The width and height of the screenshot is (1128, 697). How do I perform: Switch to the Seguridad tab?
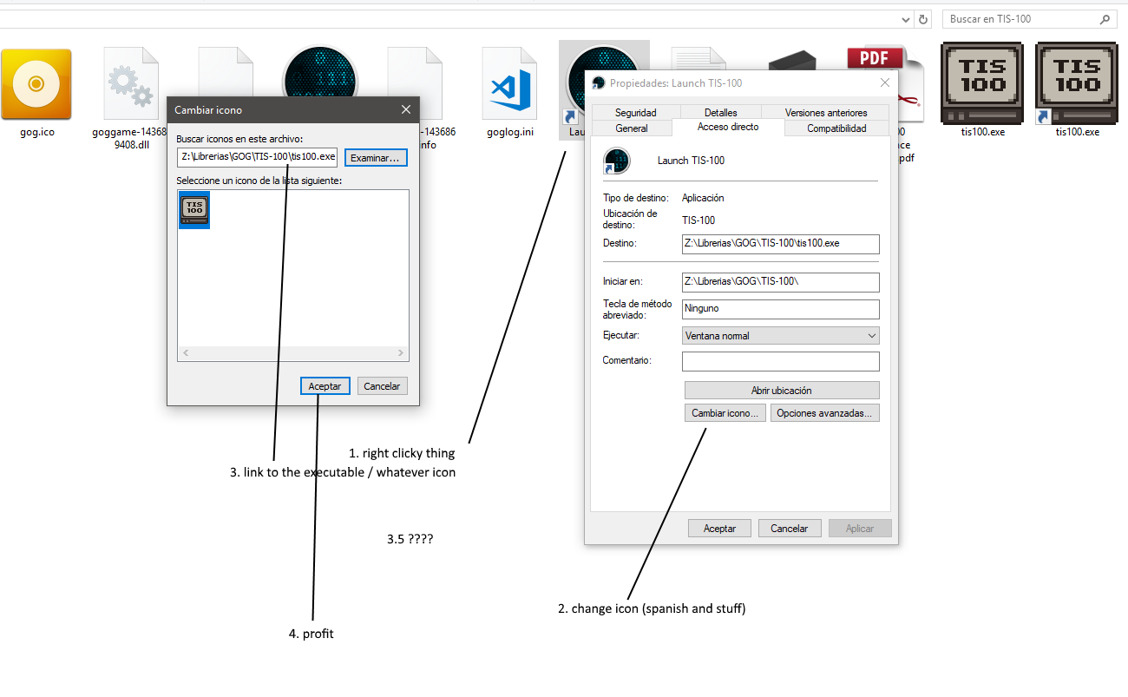click(x=636, y=113)
